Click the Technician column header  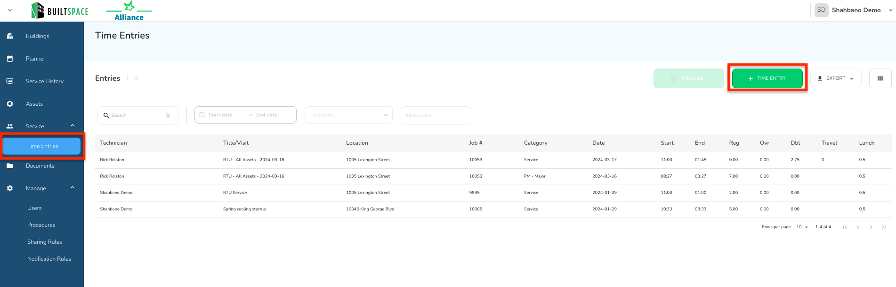coord(113,143)
